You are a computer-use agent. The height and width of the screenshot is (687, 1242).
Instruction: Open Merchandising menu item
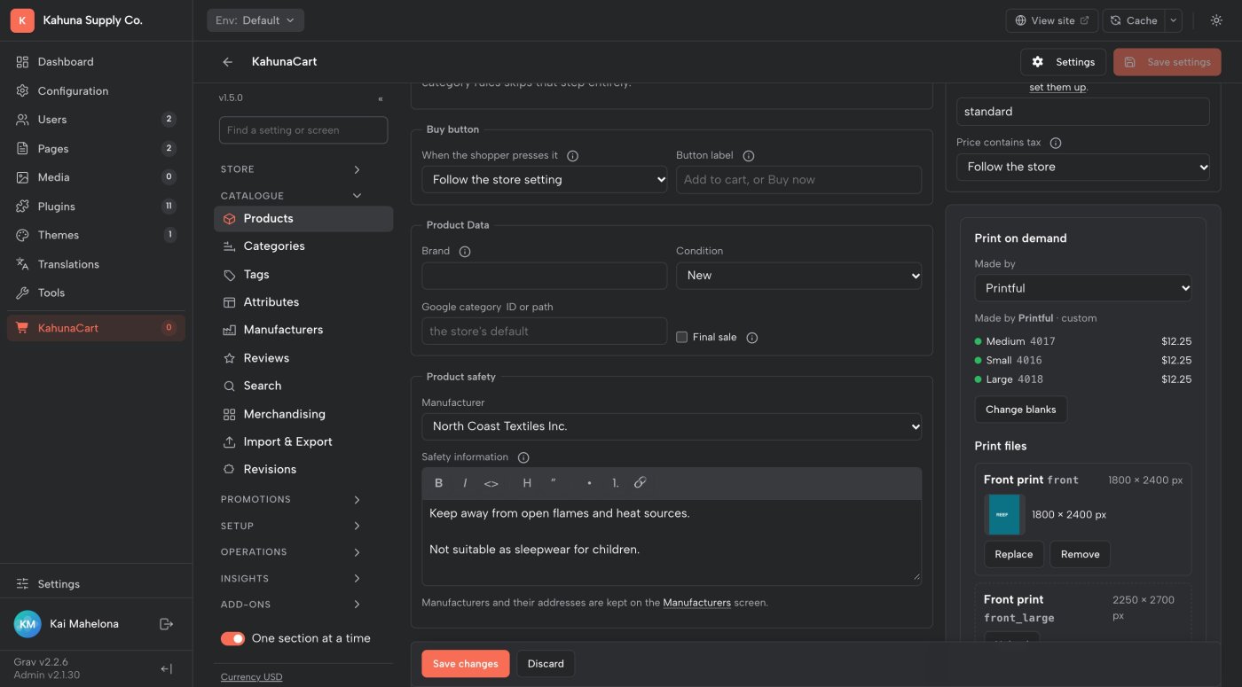pos(303,414)
